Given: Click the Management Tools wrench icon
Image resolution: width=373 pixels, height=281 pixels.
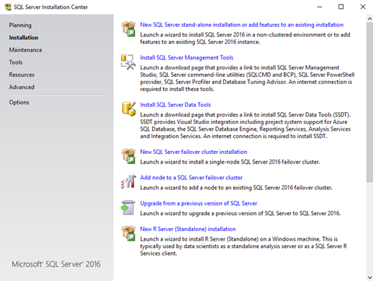Looking at the screenshot, I should 128,62.
